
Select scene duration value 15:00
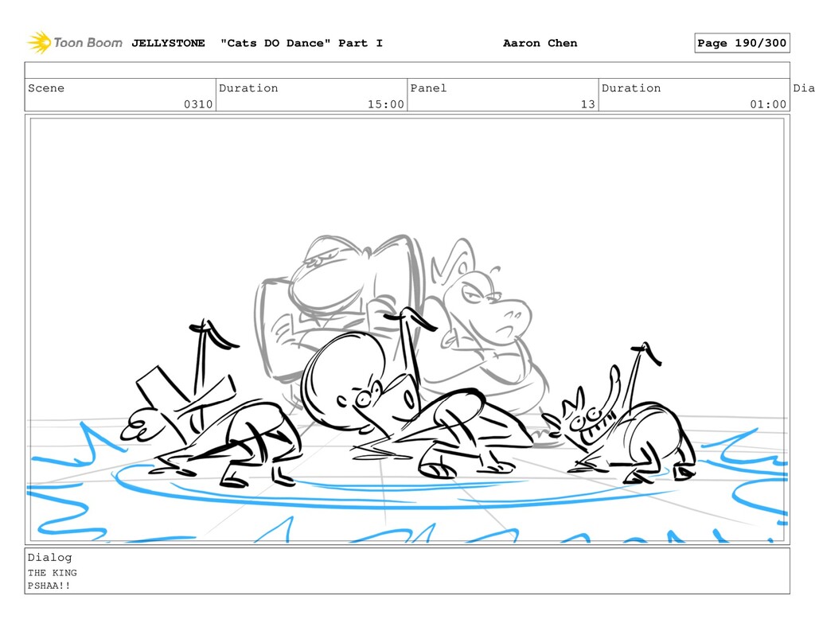(x=386, y=104)
